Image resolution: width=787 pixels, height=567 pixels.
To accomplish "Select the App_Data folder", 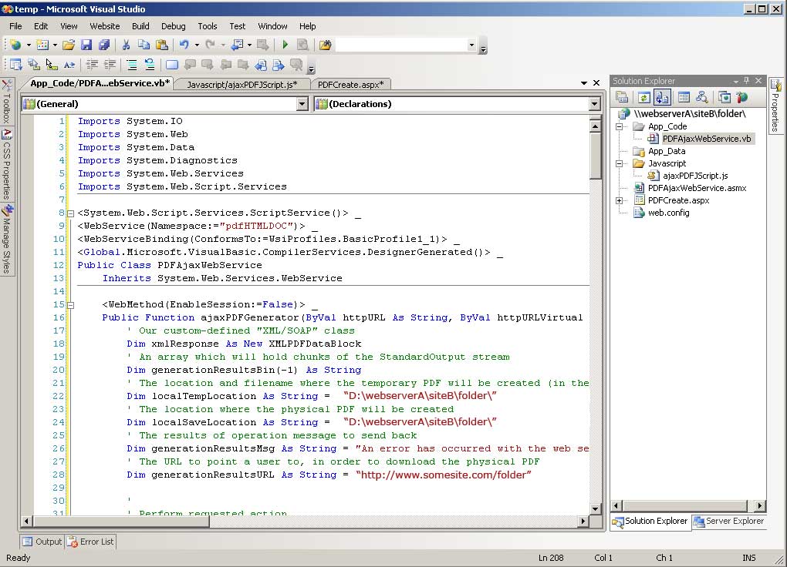I will click(667, 151).
